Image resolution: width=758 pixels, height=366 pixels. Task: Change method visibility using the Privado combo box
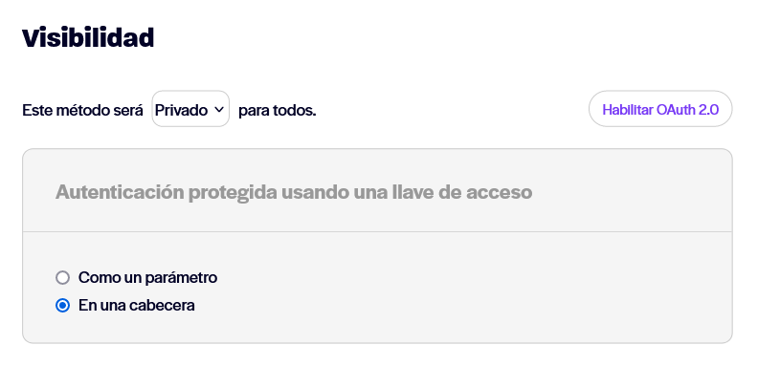point(190,109)
